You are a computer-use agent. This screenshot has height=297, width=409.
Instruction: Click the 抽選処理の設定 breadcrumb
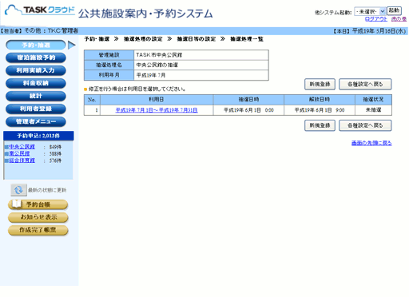click(143, 39)
